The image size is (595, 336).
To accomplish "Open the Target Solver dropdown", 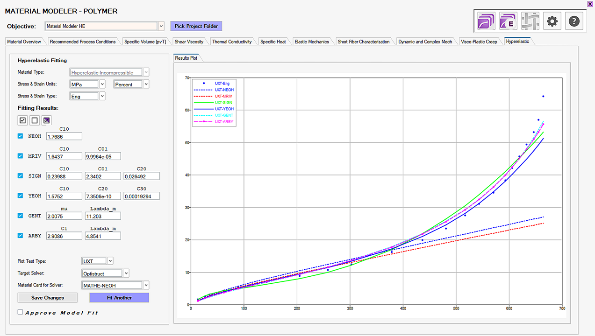I will pyautogui.click(x=126, y=273).
